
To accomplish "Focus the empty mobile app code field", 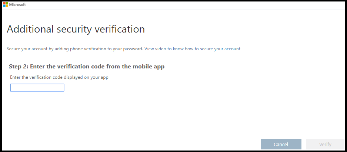I will coord(37,88).
